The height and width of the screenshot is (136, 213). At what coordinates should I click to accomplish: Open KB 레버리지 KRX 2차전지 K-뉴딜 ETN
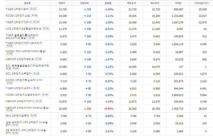point(26,131)
